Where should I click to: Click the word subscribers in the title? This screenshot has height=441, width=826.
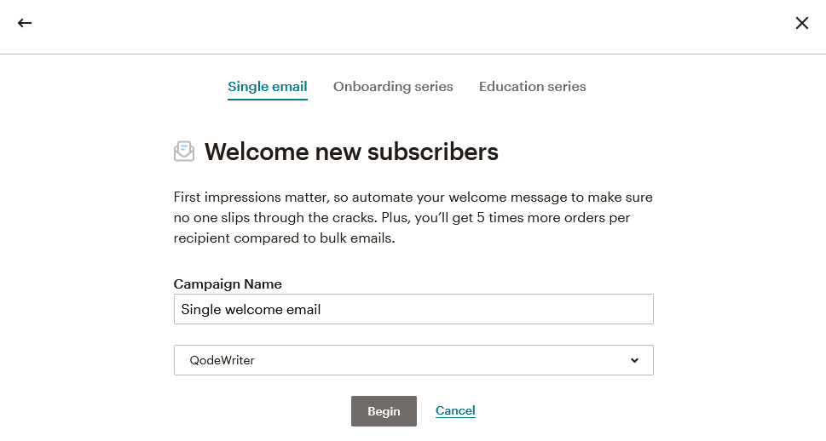click(x=432, y=152)
